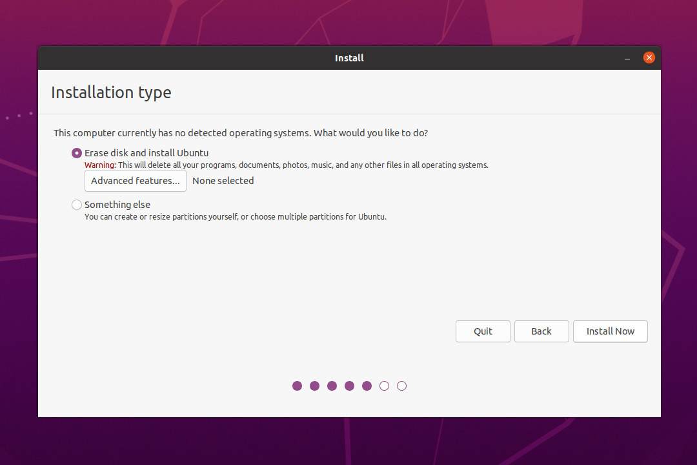The image size is (697, 465).
Task: Minimize the Install window
Action: point(627,58)
